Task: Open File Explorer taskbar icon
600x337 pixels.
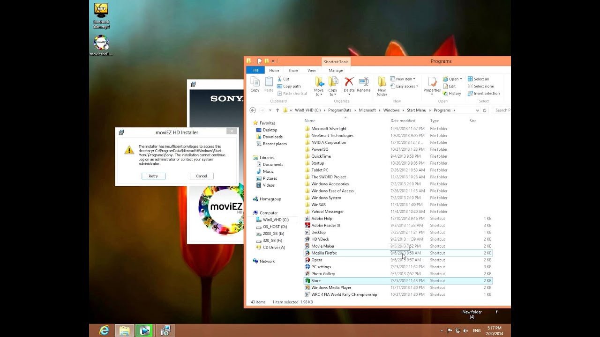Action: pyautogui.click(x=125, y=330)
